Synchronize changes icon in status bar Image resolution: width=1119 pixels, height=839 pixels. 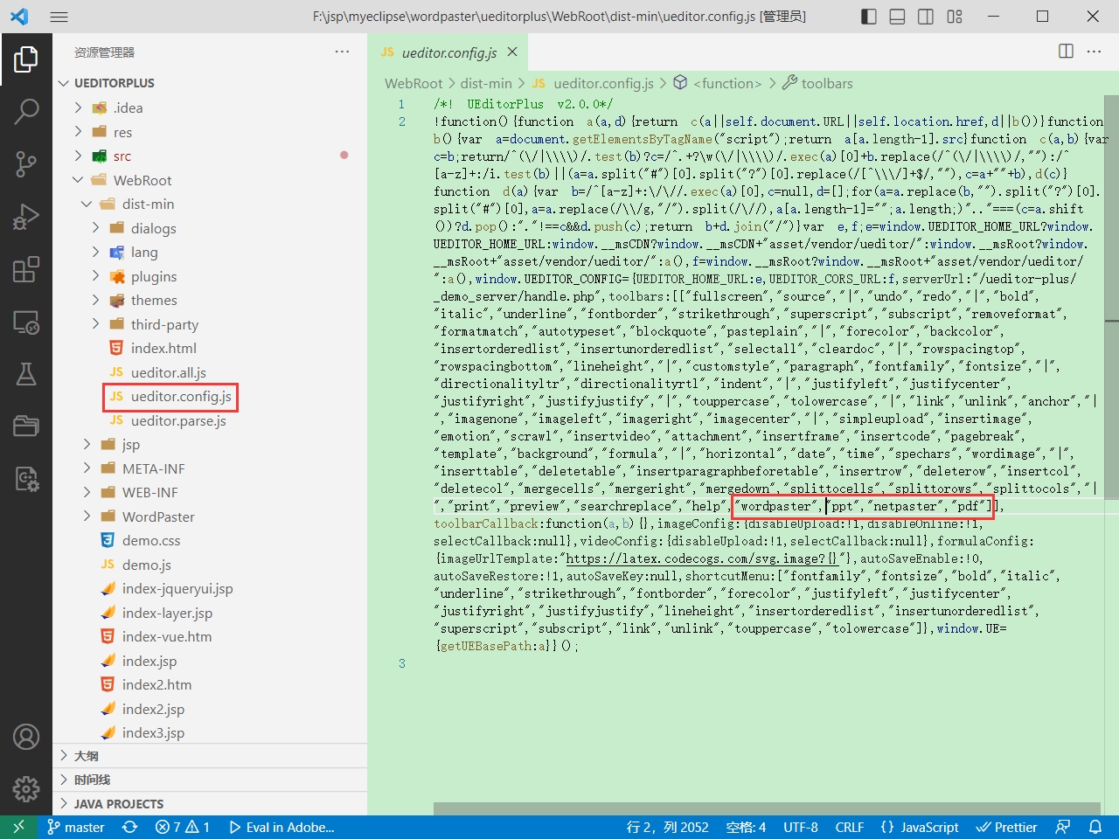point(130,827)
